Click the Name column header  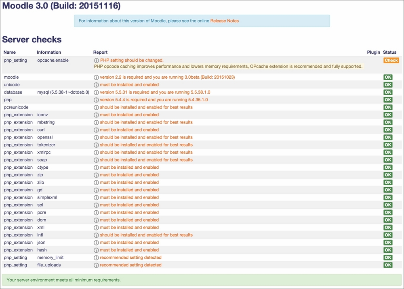coord(10,52)
